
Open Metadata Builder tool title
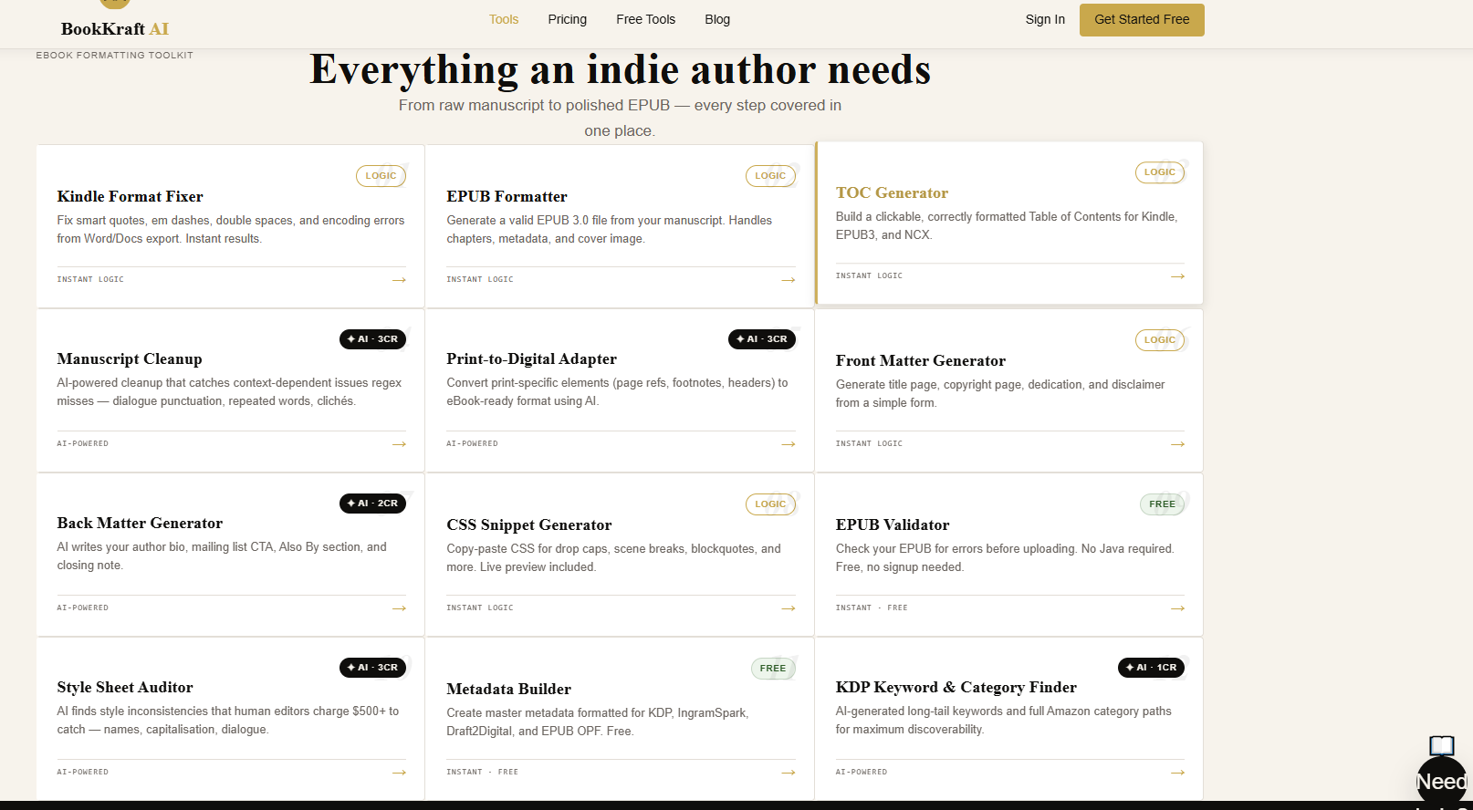pos(508,689)
